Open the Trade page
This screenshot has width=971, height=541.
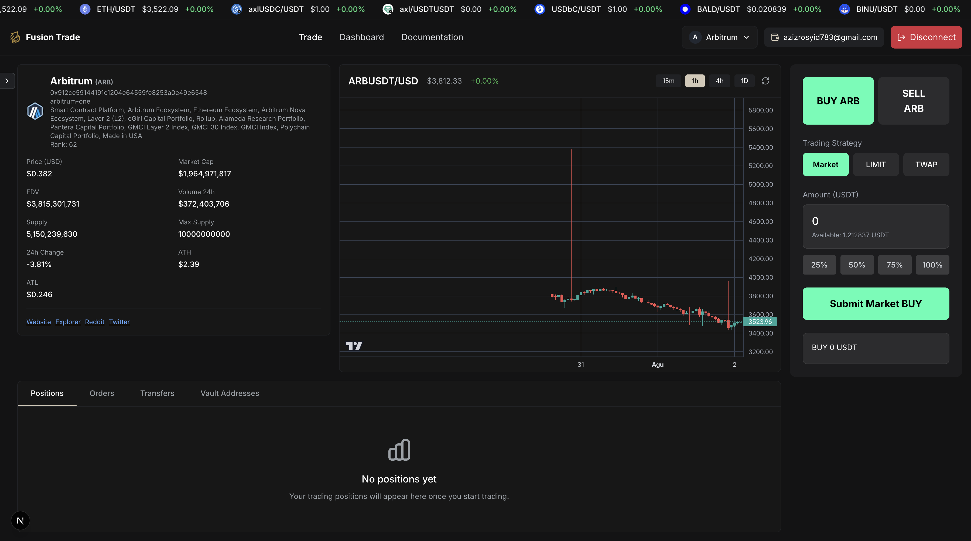pos(310,37)
